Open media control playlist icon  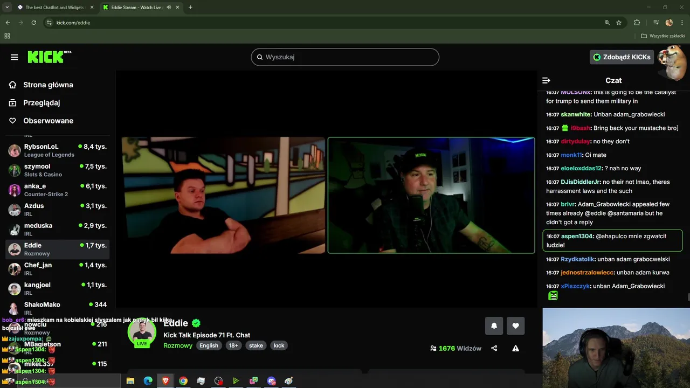(656, 23)
